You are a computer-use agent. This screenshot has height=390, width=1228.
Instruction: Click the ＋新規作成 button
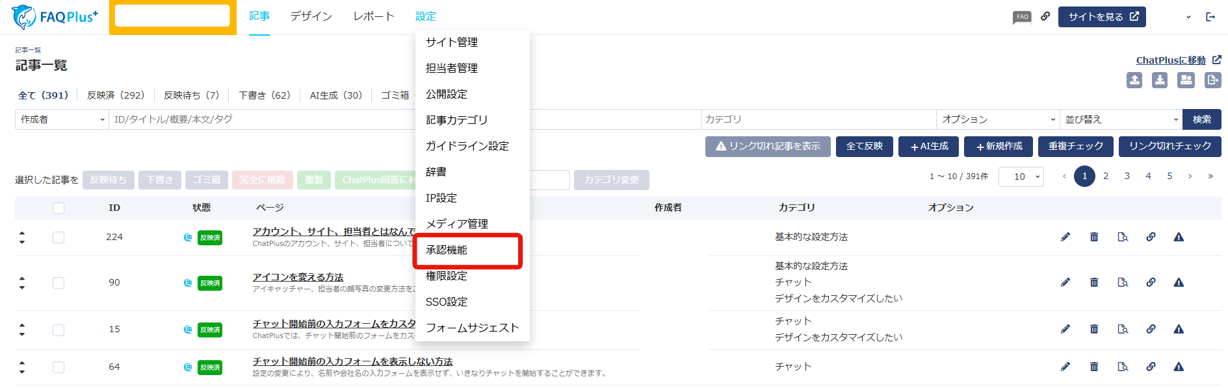click(999, 147)
